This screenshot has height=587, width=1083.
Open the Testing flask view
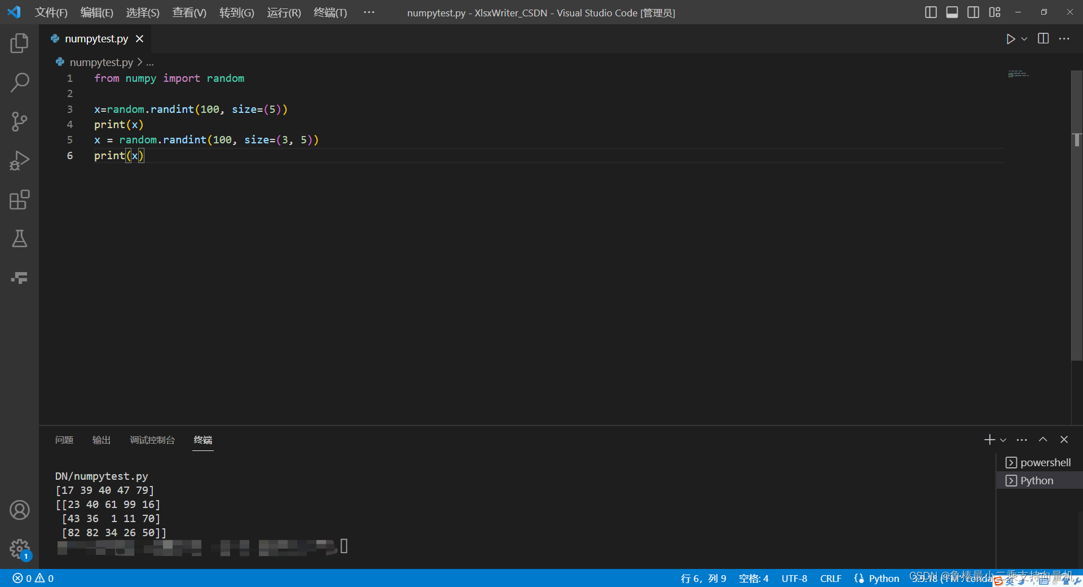coord(19,239)
